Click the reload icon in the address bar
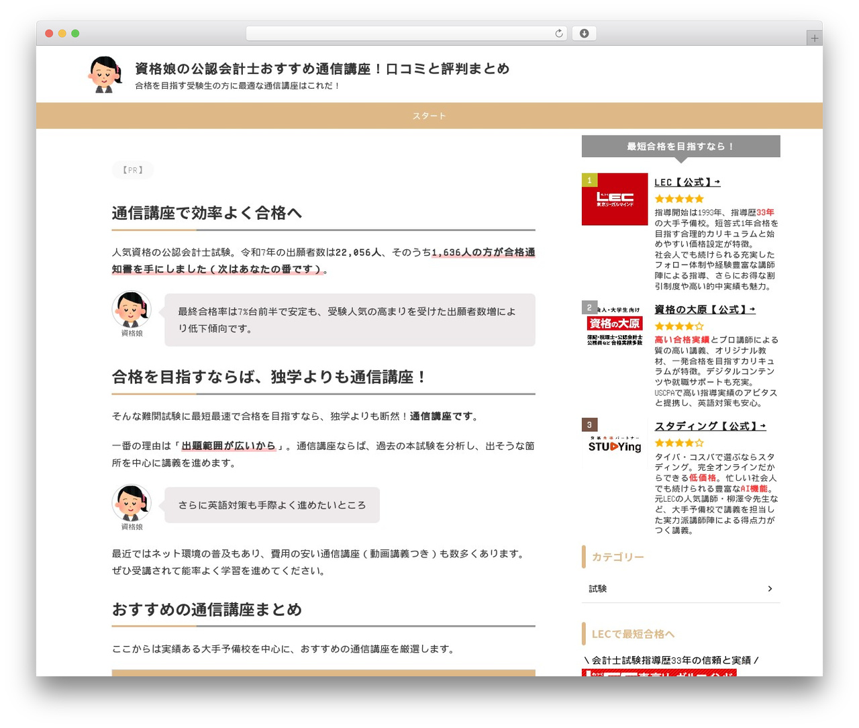This screenshot has width=859, height=728. [x=558, y=34]
